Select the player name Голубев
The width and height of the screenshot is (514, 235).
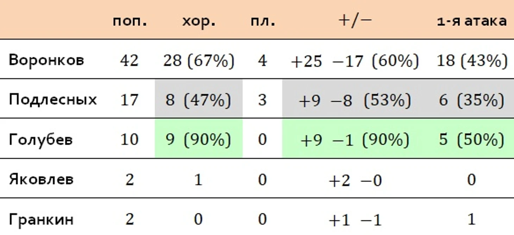[40, 139]
